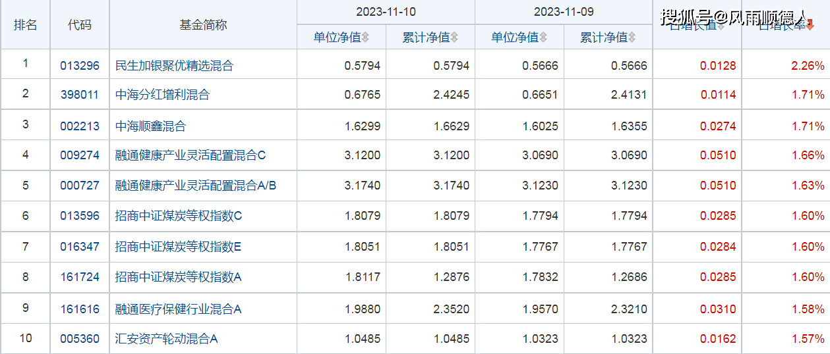Select the 2.4245 cumulative value cell

[x=452, y=95]
